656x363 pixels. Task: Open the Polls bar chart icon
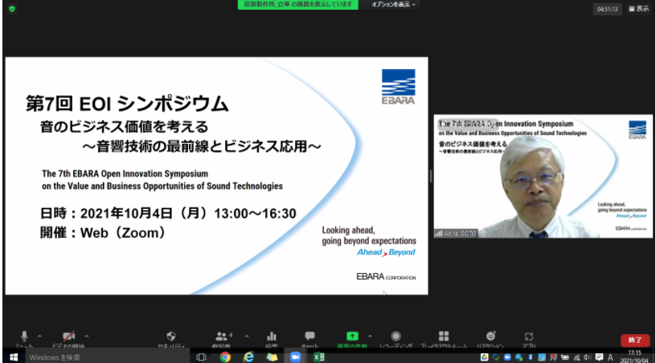[x=272, y=336]
